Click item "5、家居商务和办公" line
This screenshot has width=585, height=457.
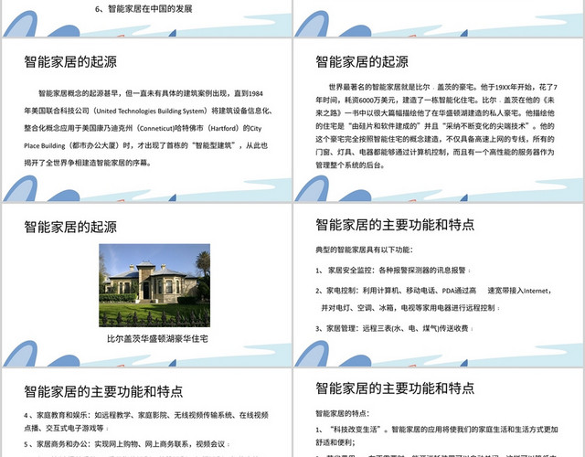pos(127,444)
